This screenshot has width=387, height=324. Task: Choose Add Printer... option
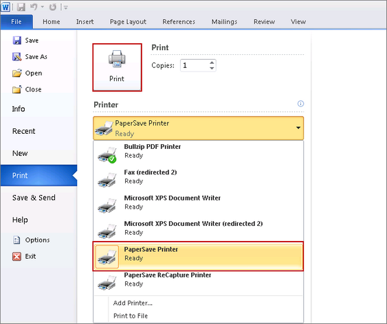tap(133, 303)
